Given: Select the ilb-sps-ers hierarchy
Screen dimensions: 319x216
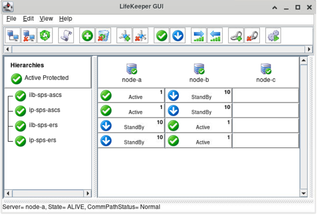Looking at the screenshot, I should (x=43, y=125).
